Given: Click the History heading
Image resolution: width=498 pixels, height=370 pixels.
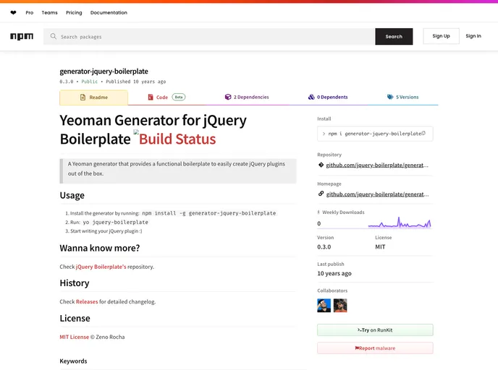Looking at the screenshot, I should pyautogui.click(x=75, y=283).
